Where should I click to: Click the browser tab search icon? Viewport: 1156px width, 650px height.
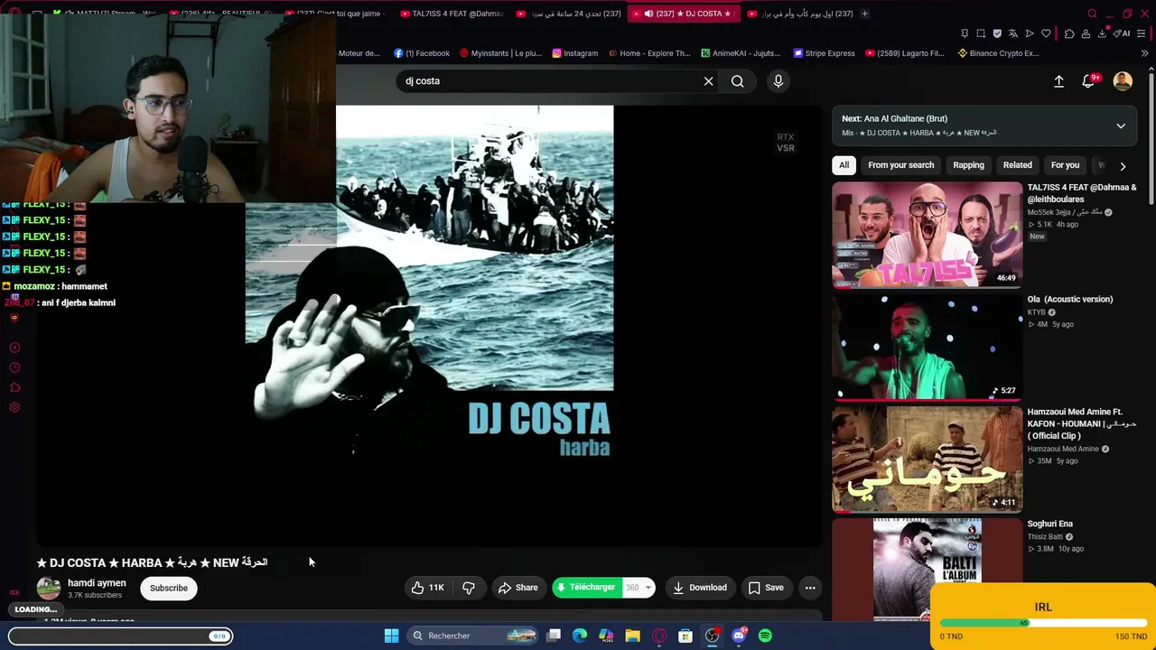pos(1092,14)
